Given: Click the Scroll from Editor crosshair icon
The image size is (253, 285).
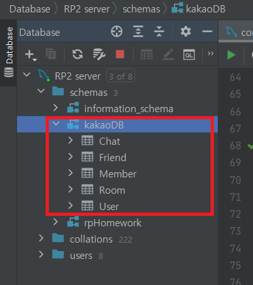Looking at the screenshot, I should (117, 32).
